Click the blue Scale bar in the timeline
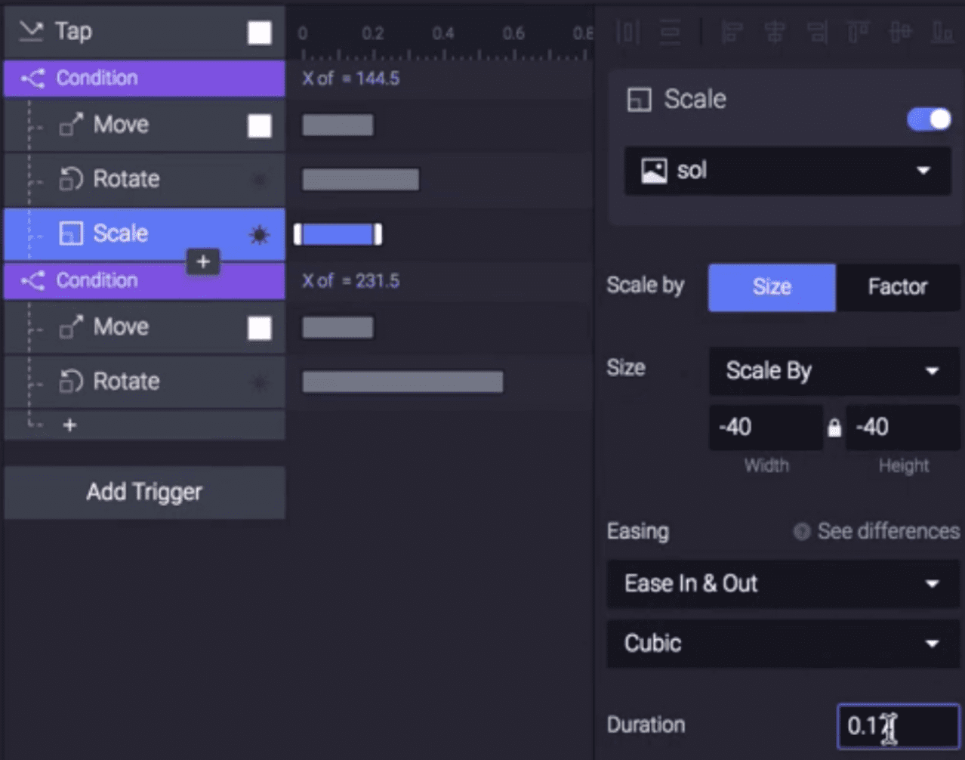The width and height of the screenshot is (965, 760). point(338,234)
